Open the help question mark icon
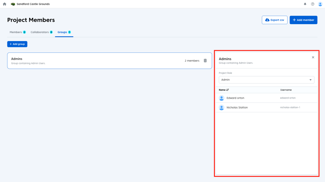 click(x=313, y=4)
